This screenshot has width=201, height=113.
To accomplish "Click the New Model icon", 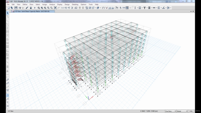I will 9,8.
